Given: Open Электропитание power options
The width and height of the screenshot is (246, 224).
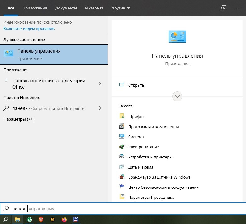Looking at the screenshot, I should point(143,147).
